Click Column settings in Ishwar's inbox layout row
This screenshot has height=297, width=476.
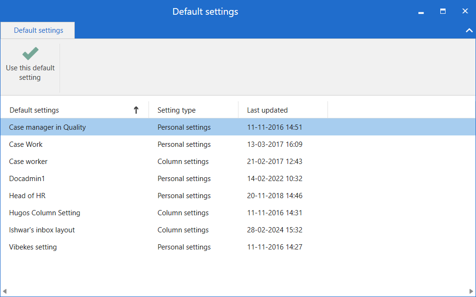click(x=183, y=230)
